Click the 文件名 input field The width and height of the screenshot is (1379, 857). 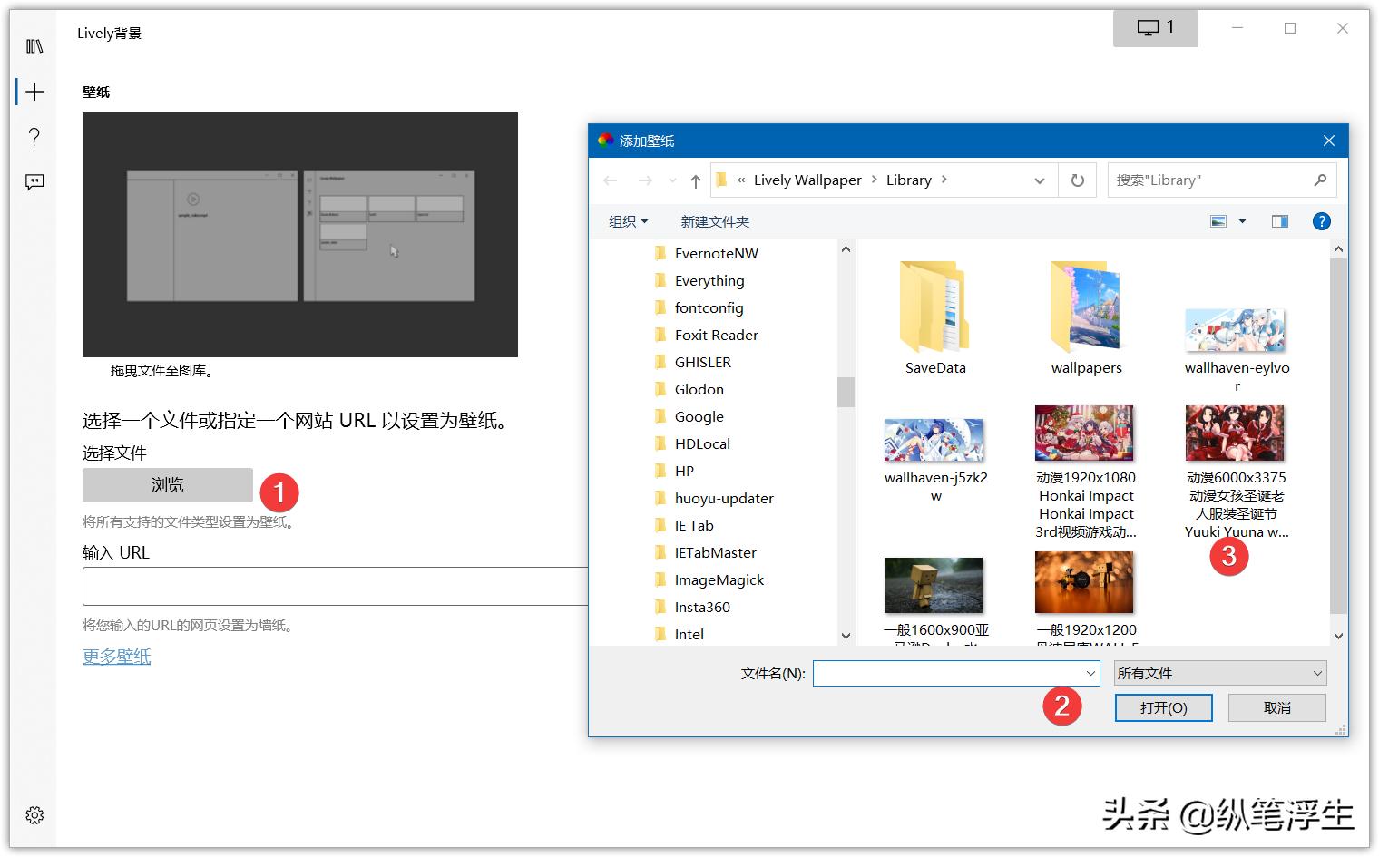tap(953, 673)
